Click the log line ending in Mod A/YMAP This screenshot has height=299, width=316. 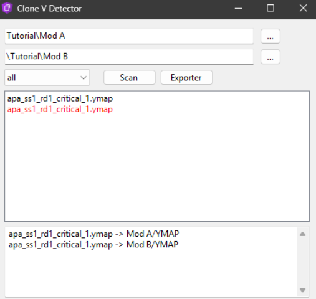[93, 234]
